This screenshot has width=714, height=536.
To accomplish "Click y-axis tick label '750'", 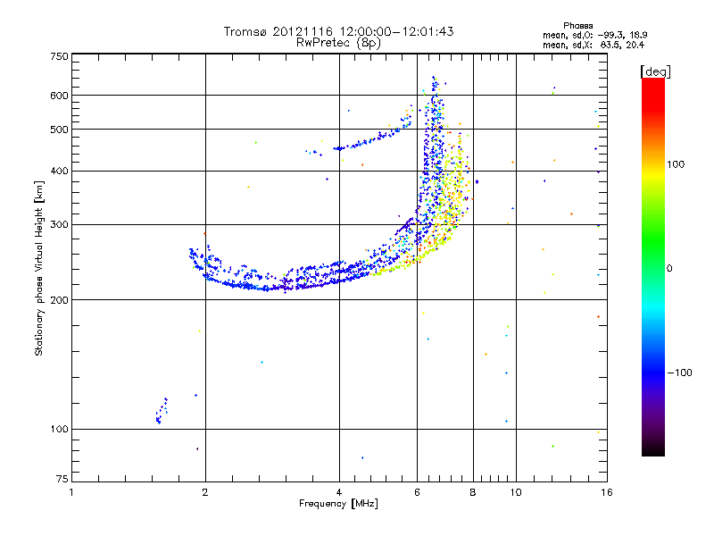I will [59, 56].
